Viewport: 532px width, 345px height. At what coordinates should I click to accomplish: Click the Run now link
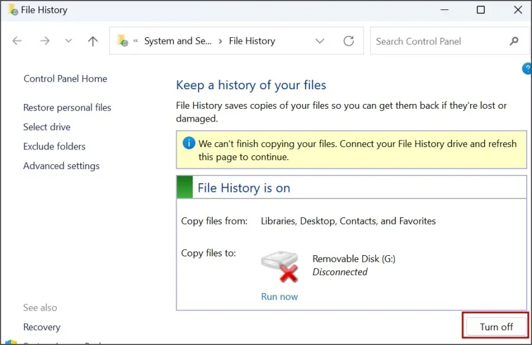(x=279, y=297)
